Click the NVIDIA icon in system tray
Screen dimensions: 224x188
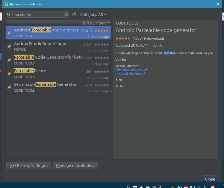click(x=173, y=187)
